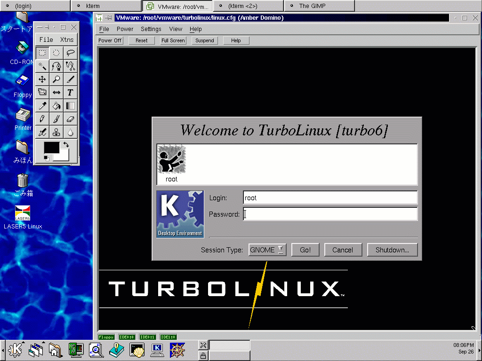Choose the Convolve blur droplet tool
The image size is (482, 361).
tap(71, 132)
